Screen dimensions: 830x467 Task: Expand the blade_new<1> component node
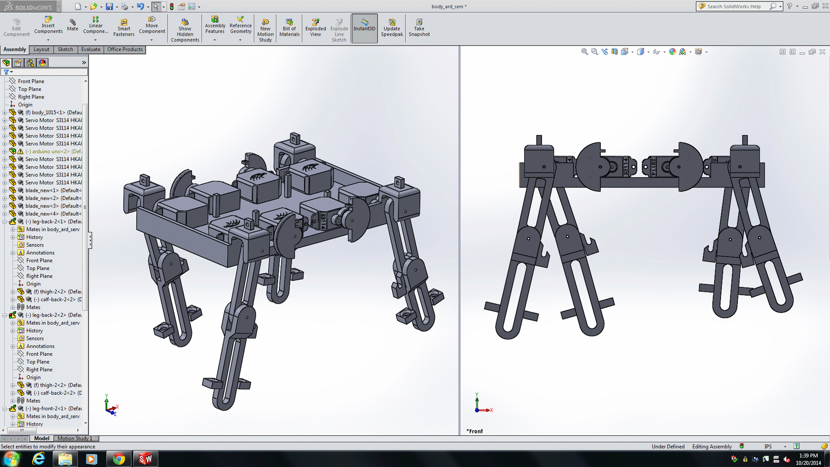coord(5,191)
